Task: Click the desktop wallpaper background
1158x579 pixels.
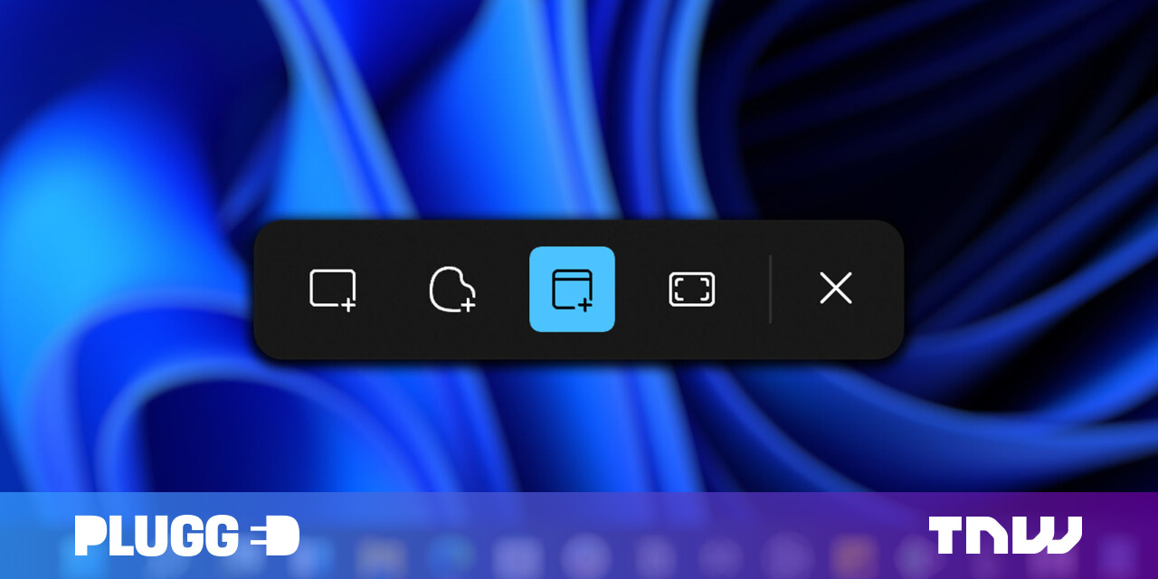Action: (136, 136)
